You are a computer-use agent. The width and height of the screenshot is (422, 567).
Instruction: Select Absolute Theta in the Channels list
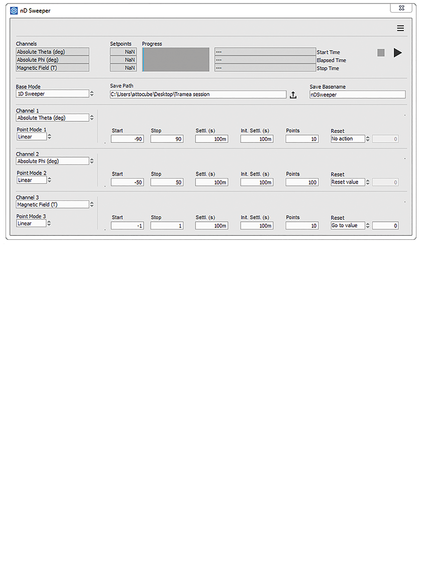coord(52,51)
